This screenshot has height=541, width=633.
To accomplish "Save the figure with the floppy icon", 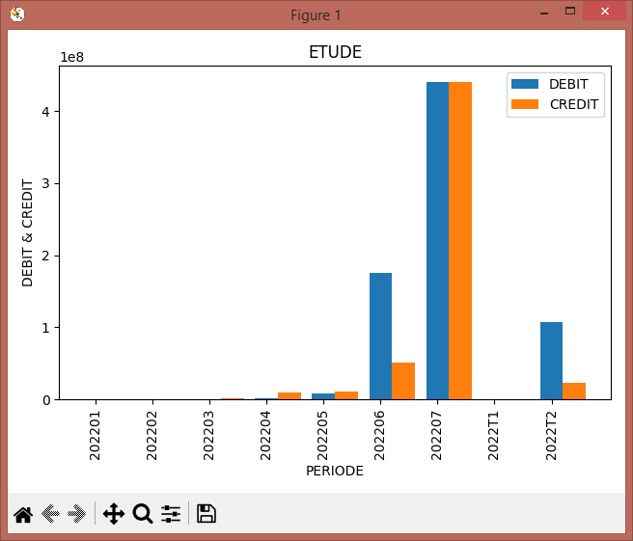I will point(206,514).
